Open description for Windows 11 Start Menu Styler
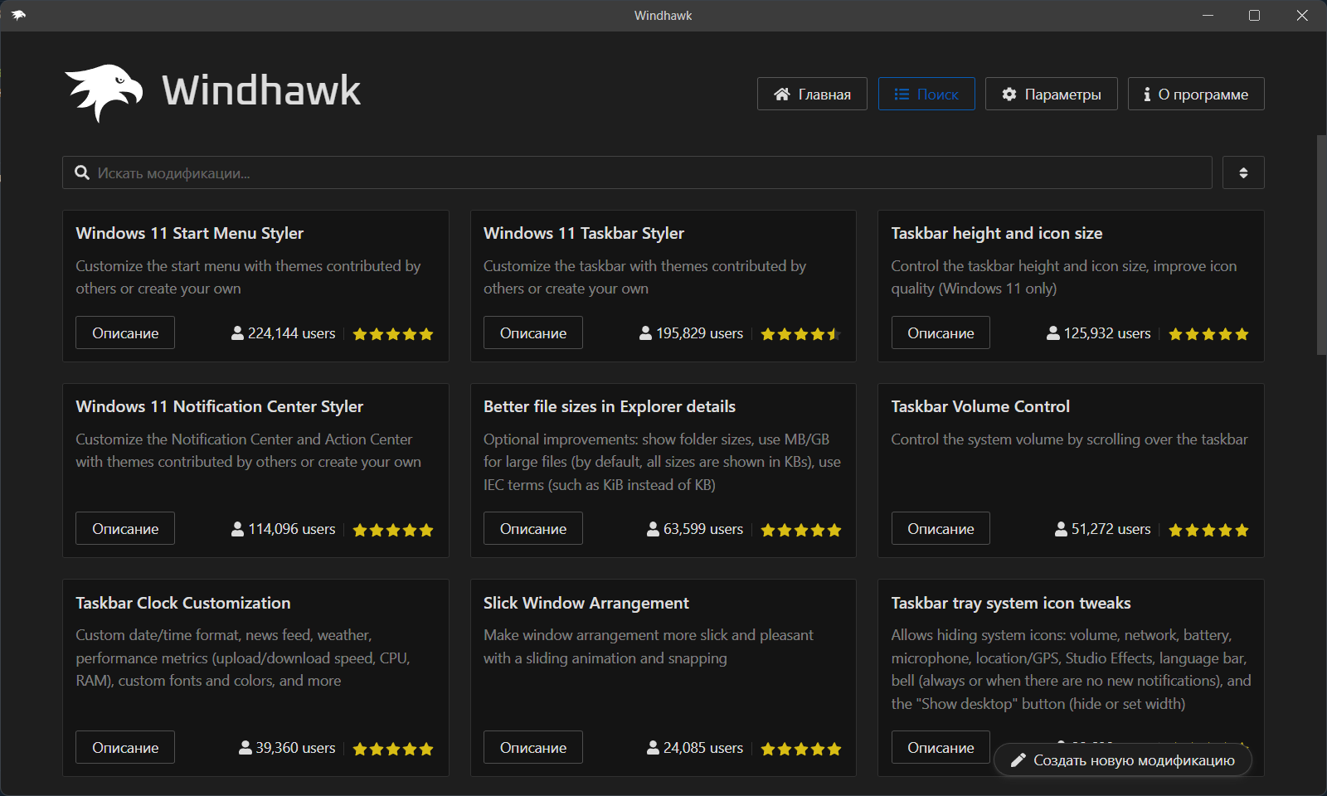This screenshot has width=1327, height=796. (125, 333)
